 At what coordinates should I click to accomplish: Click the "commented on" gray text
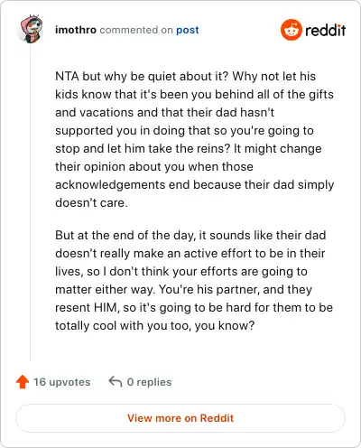(136, 30)
